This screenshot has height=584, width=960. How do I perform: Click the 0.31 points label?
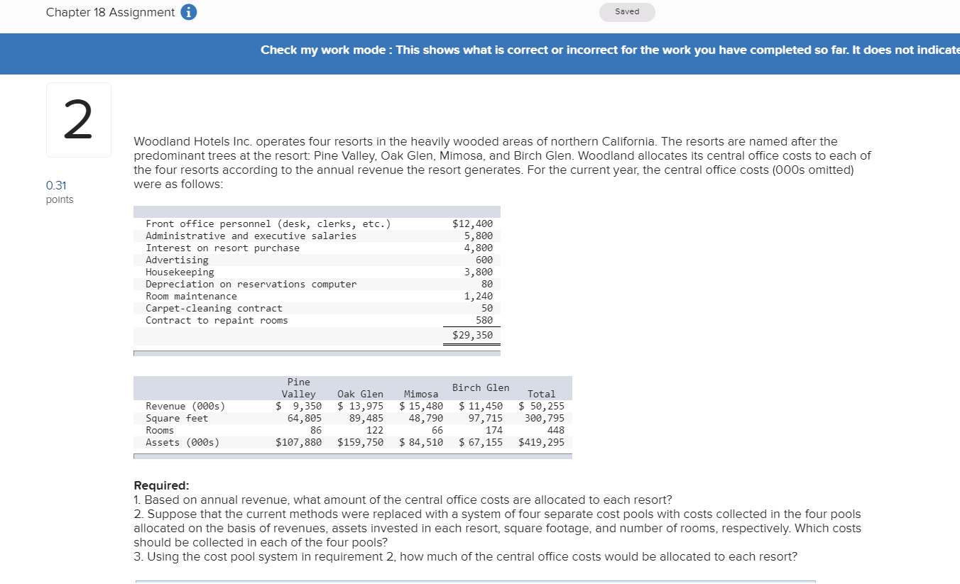[60, 192]
